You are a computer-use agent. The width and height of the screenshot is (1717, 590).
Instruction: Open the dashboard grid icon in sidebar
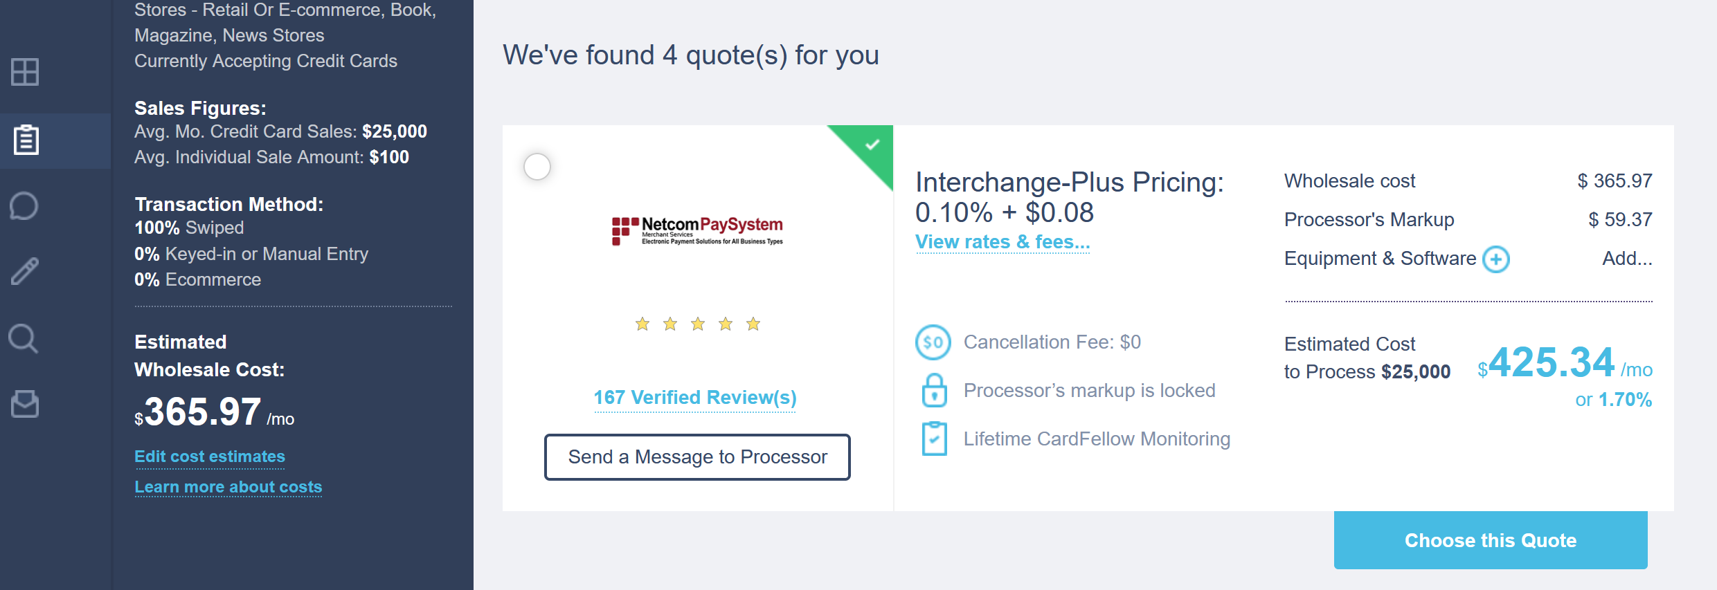pos(25,72)
